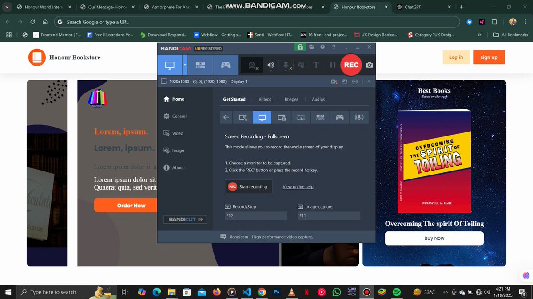Click Log in on Honour Bookstore page
The width and height of the screenshot is (533, 299).
[456, 57]
